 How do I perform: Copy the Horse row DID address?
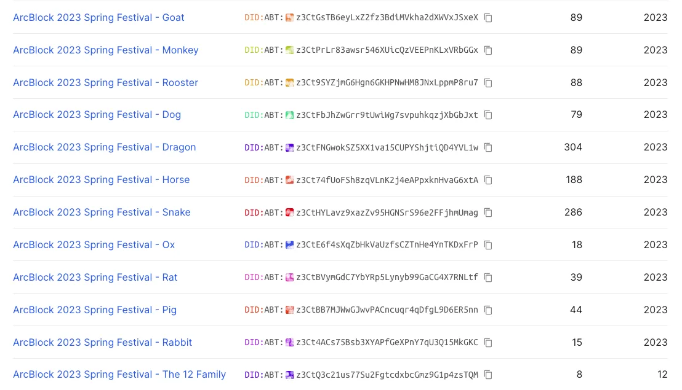(488, 180)
